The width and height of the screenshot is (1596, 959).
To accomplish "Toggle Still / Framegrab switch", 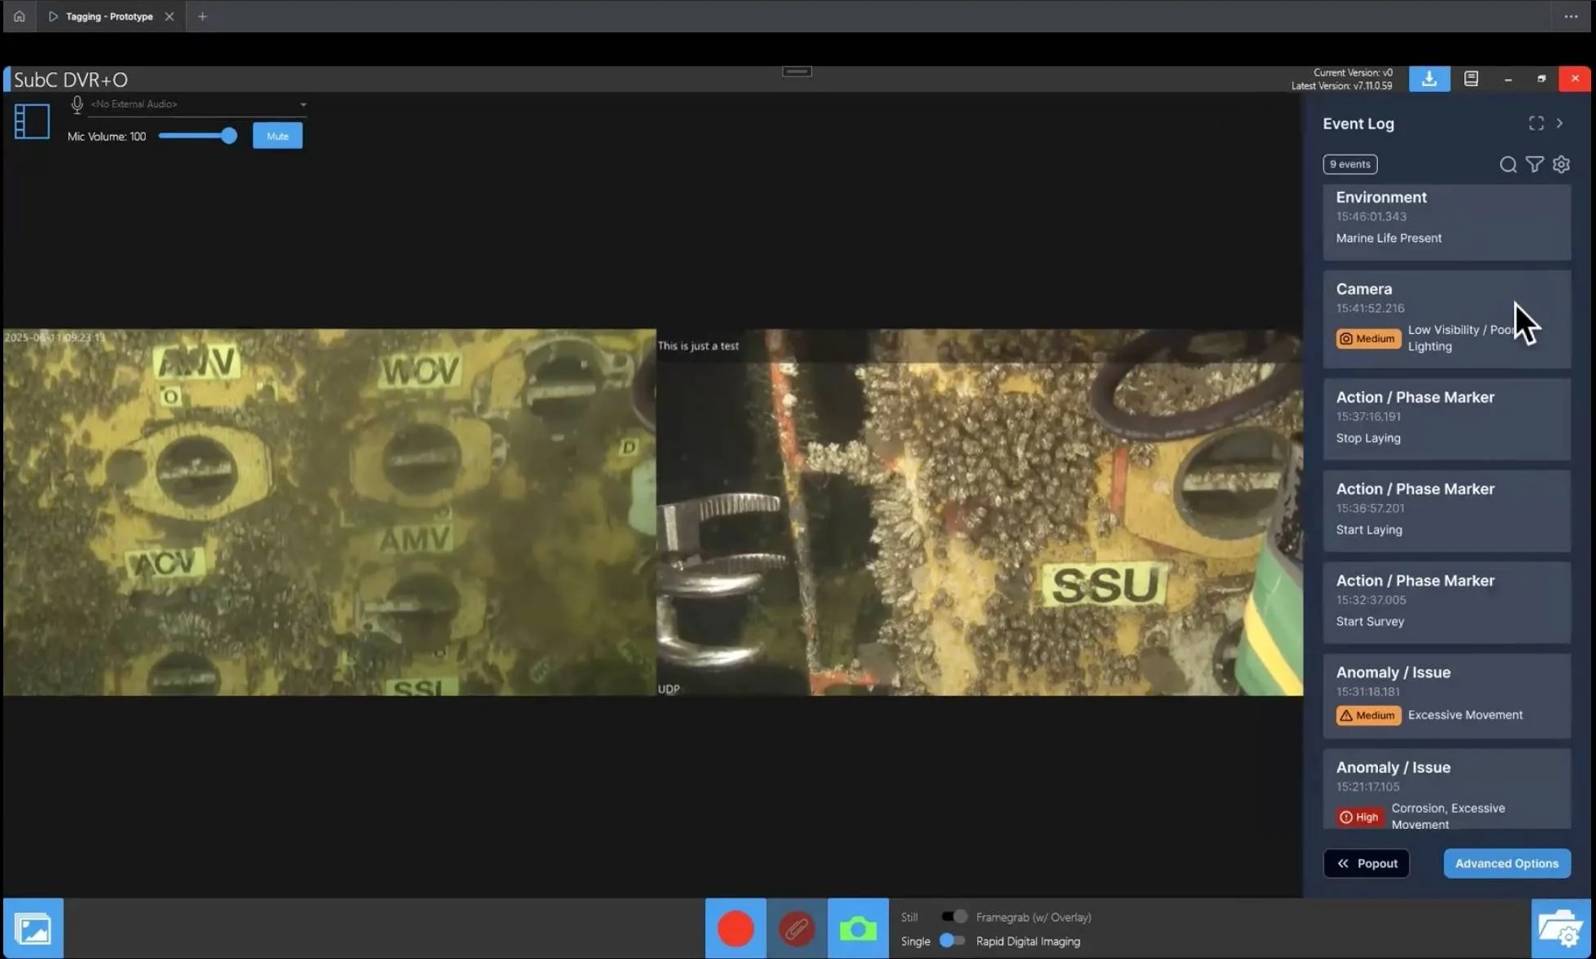I will pos(953,917).
